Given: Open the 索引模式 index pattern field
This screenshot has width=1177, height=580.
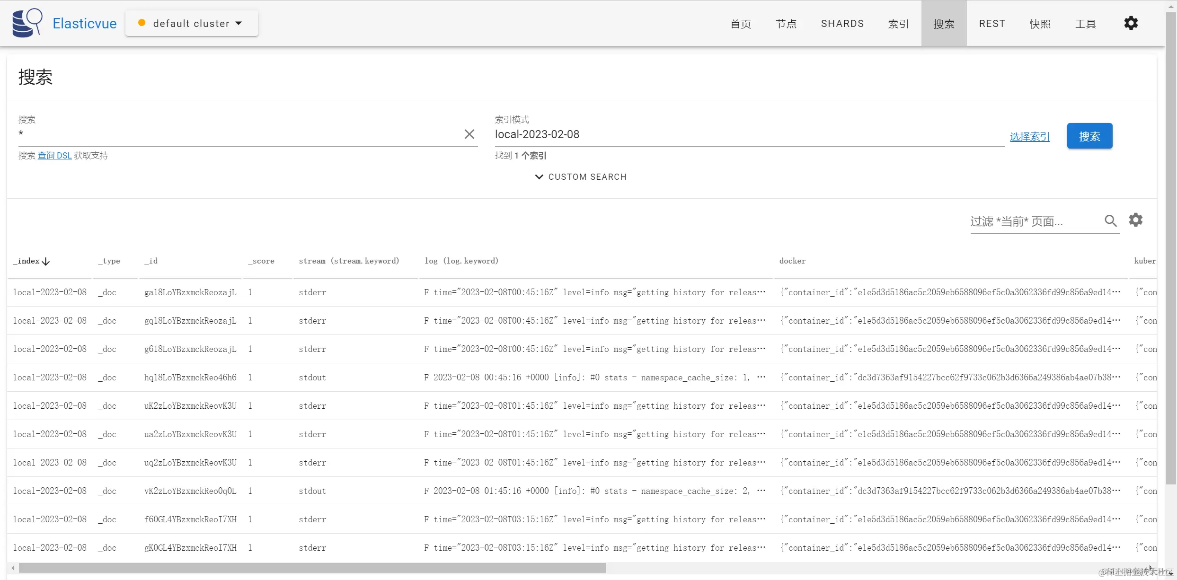Looking at the screenshot, I should pos(748,135).
